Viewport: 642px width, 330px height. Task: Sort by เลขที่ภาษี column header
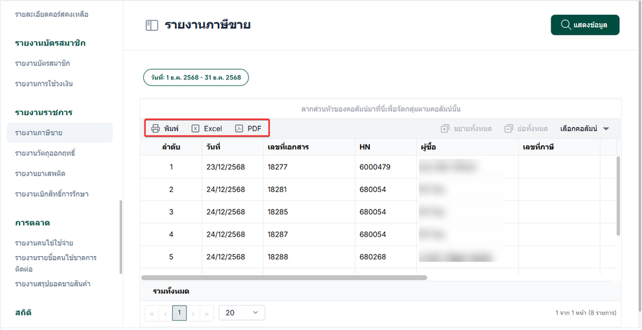[559, 147]
